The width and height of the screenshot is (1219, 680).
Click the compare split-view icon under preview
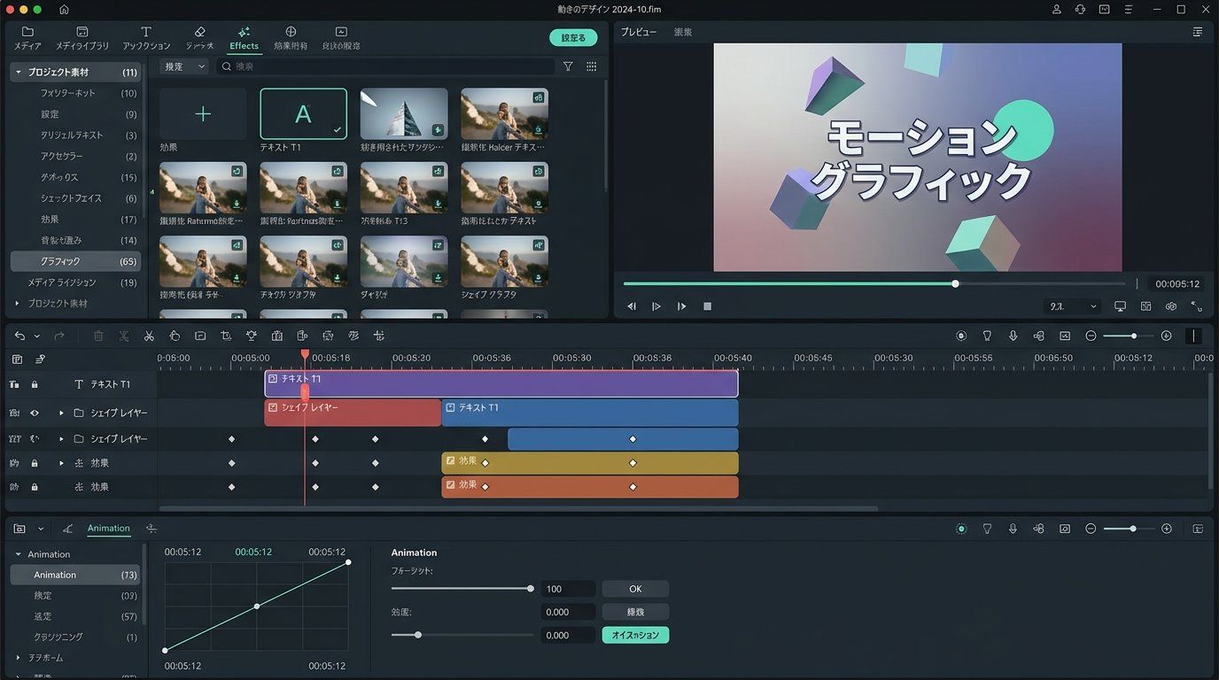click(x=1145, y=306)
